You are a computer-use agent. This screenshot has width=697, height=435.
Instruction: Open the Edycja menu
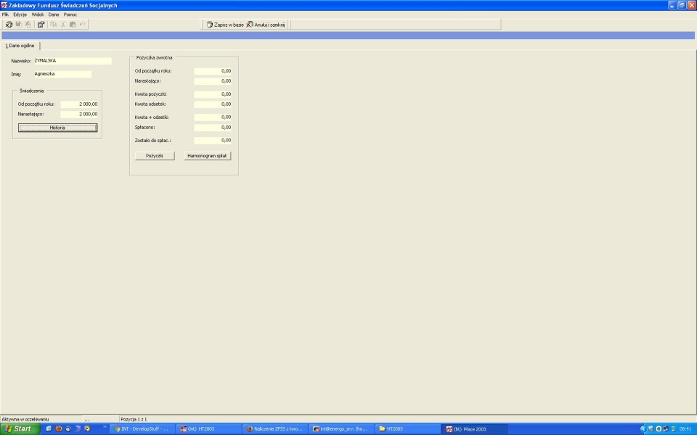tap(20, 14)
